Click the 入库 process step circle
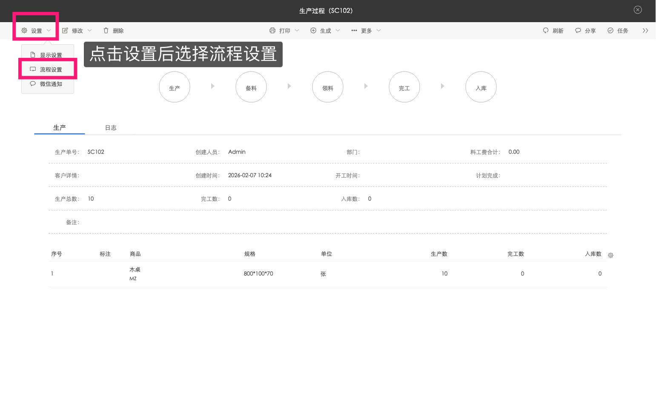This screenshot has width=656, height=401. 481,87
